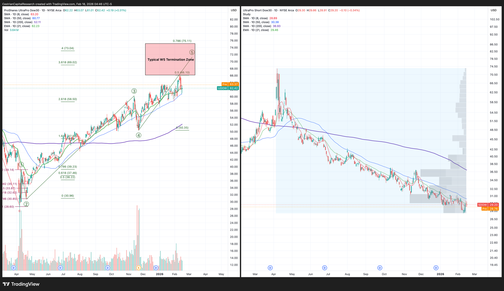The height and width of the screenshot is (291, 504).
Task: Click the ProShares UltraPro Dow30 symbol title
Action: tap(21, 10)
